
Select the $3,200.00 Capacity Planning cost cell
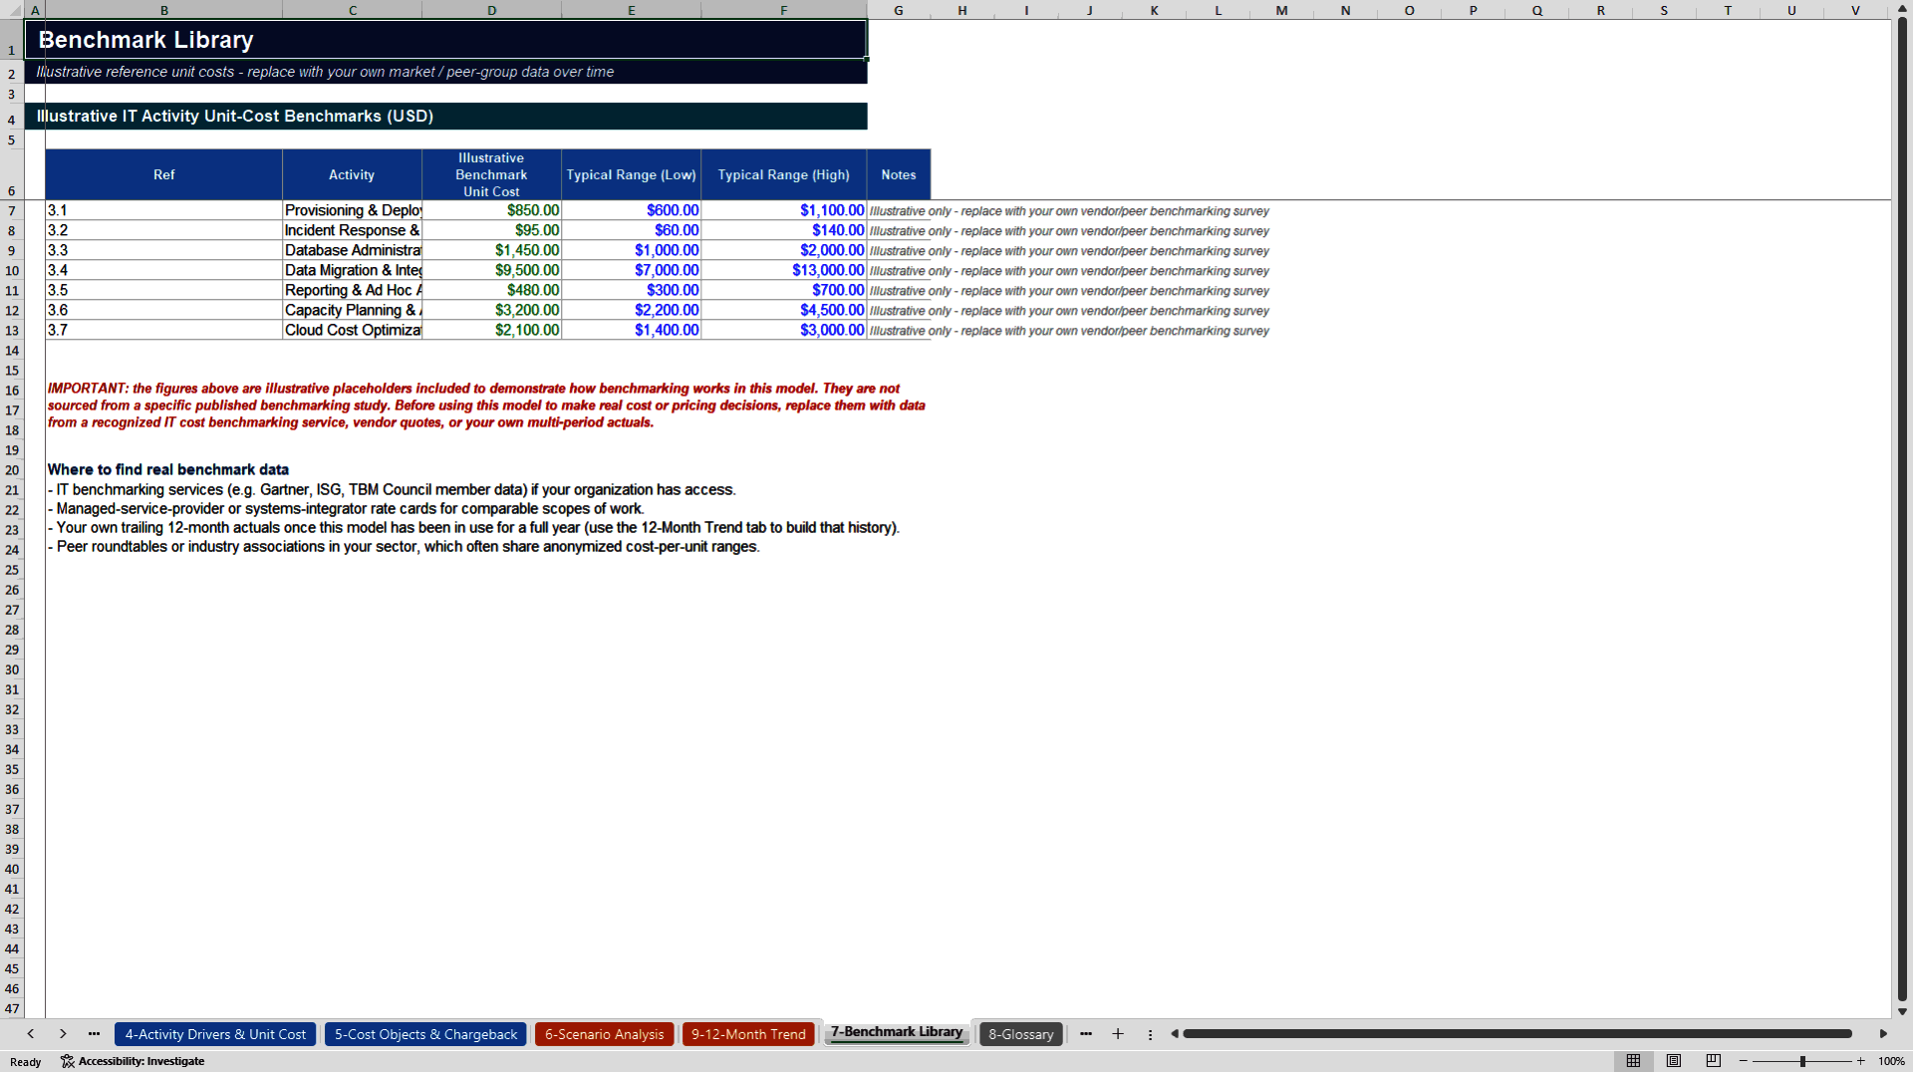coord(491,310)
